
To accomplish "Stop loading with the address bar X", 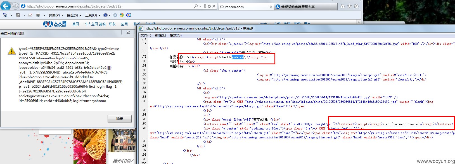I will coord(214,6).
